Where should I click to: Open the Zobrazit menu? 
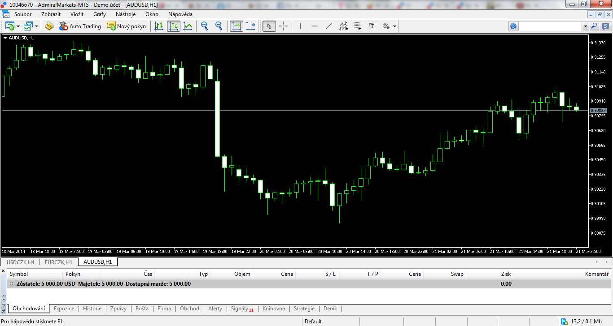click(51, 14)
